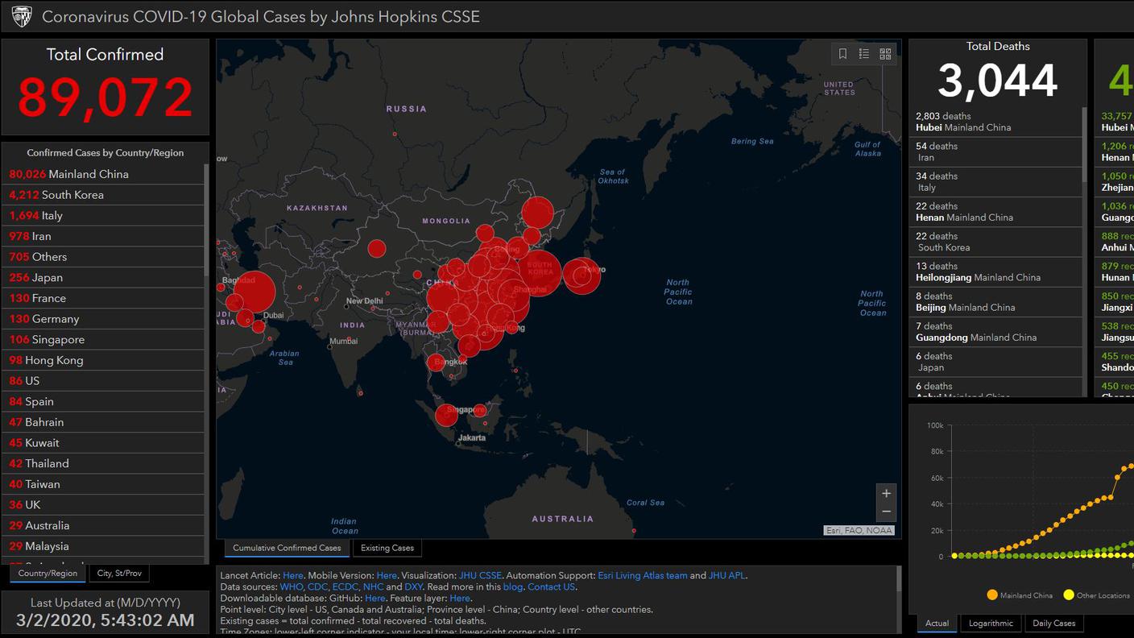Open the DXY data source link

[413, 587]
